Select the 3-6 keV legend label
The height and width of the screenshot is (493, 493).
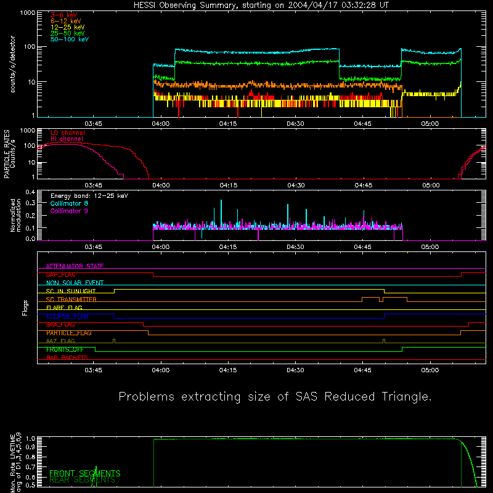pos(64,15)
